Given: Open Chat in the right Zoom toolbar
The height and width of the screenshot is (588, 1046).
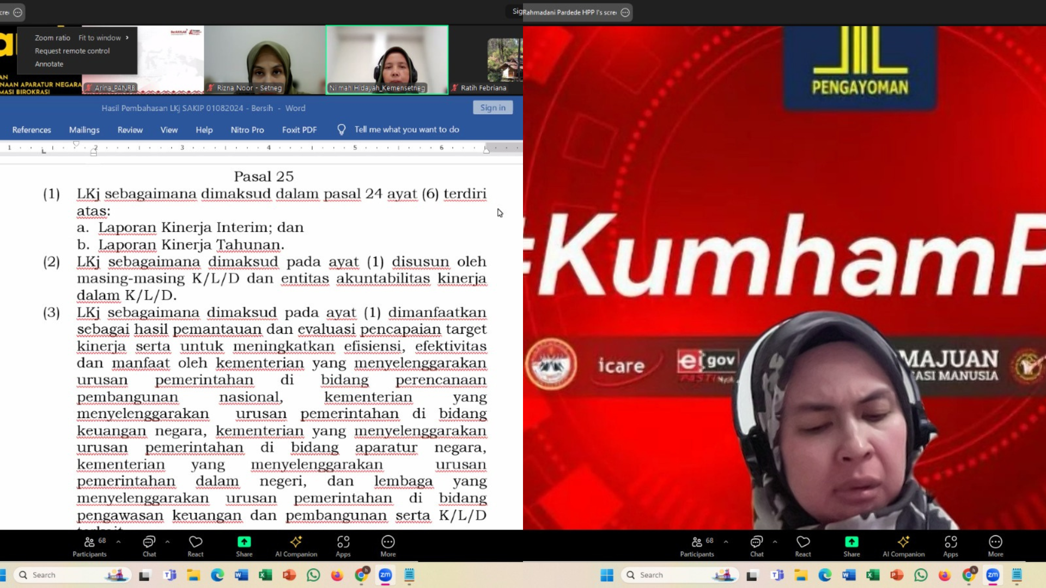Looking at the screenshot, I should pyautogui.click(x=757, y=546).
